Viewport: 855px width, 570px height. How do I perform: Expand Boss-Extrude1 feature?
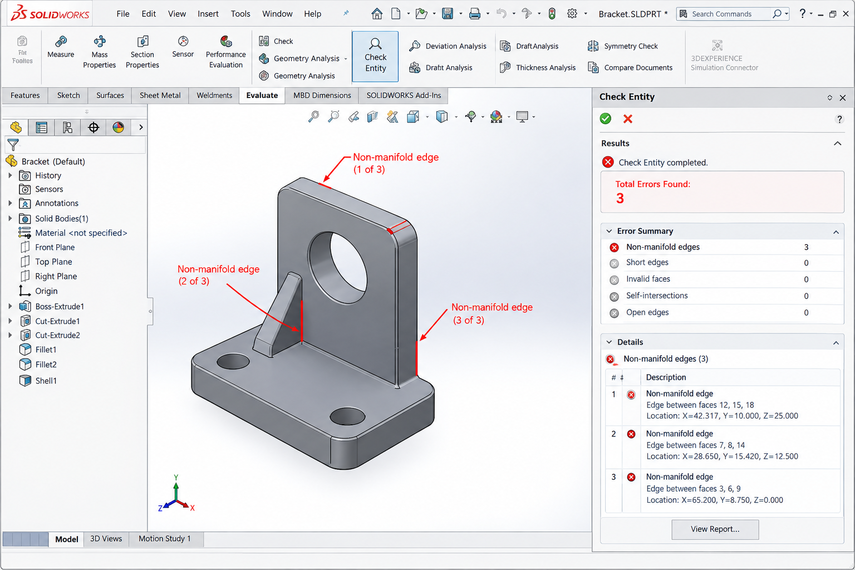pyautogui.click(x=10, y=306)
